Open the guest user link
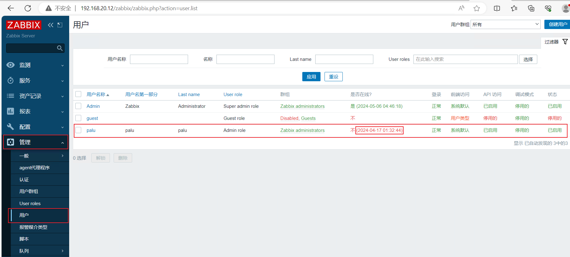 click(92, 118)
